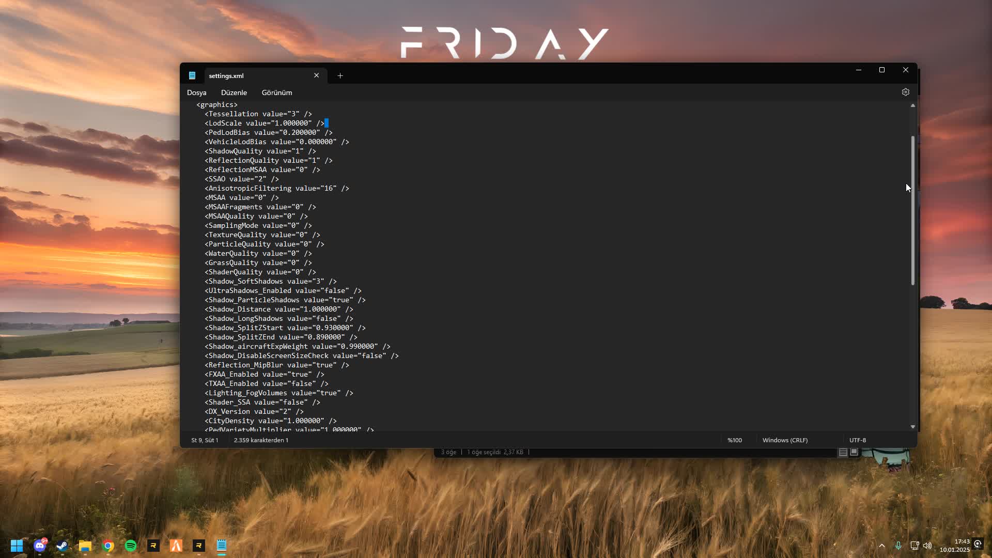This screenshot has height=558, width=992.
Task: Click the Notepad document icon in title bar
Action: pyautogui.click(x=192, y=75)
